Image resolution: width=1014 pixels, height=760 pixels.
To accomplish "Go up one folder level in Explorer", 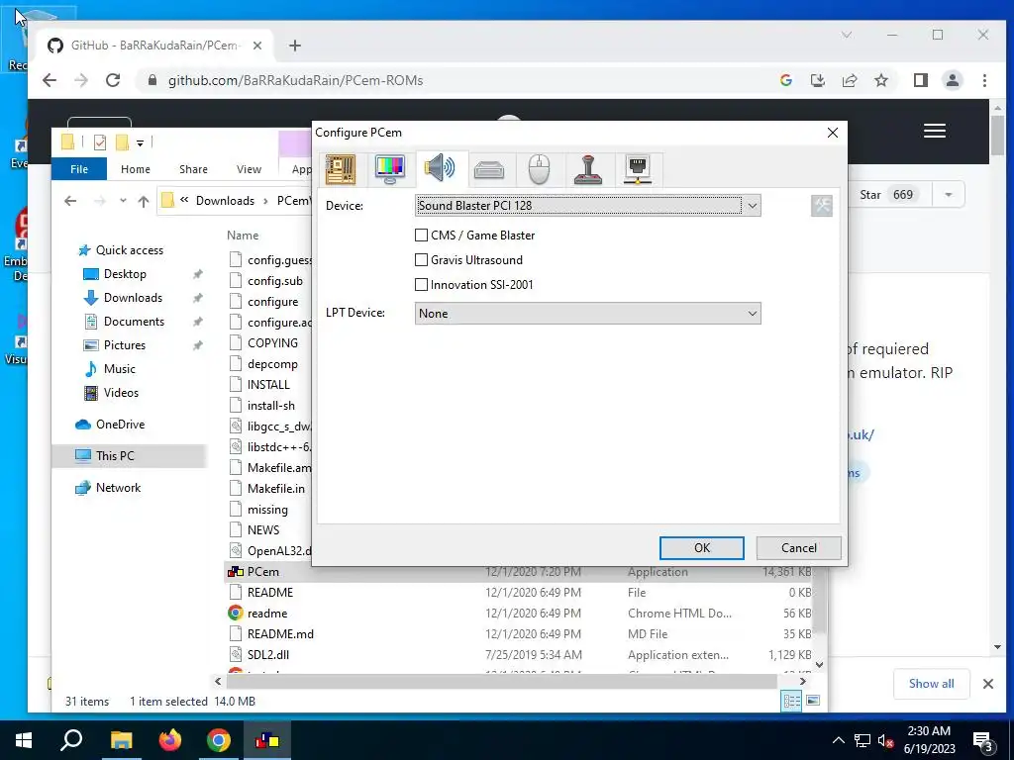I will 144,201.
